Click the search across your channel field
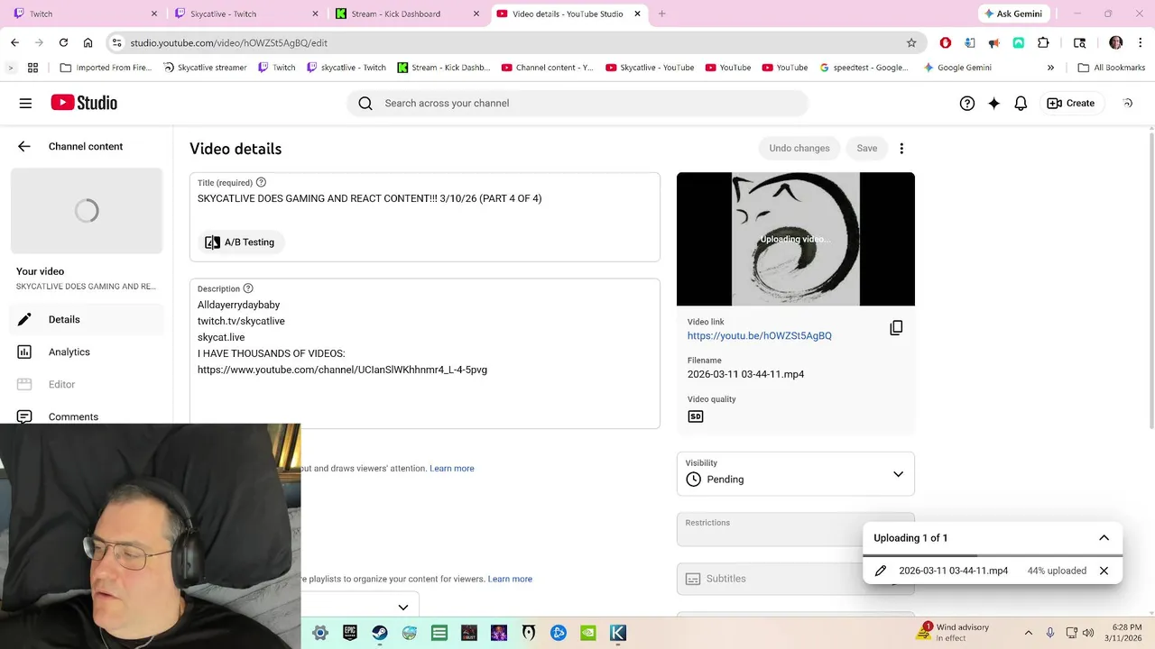The image size is (1155, 649). tap(577, 103)
